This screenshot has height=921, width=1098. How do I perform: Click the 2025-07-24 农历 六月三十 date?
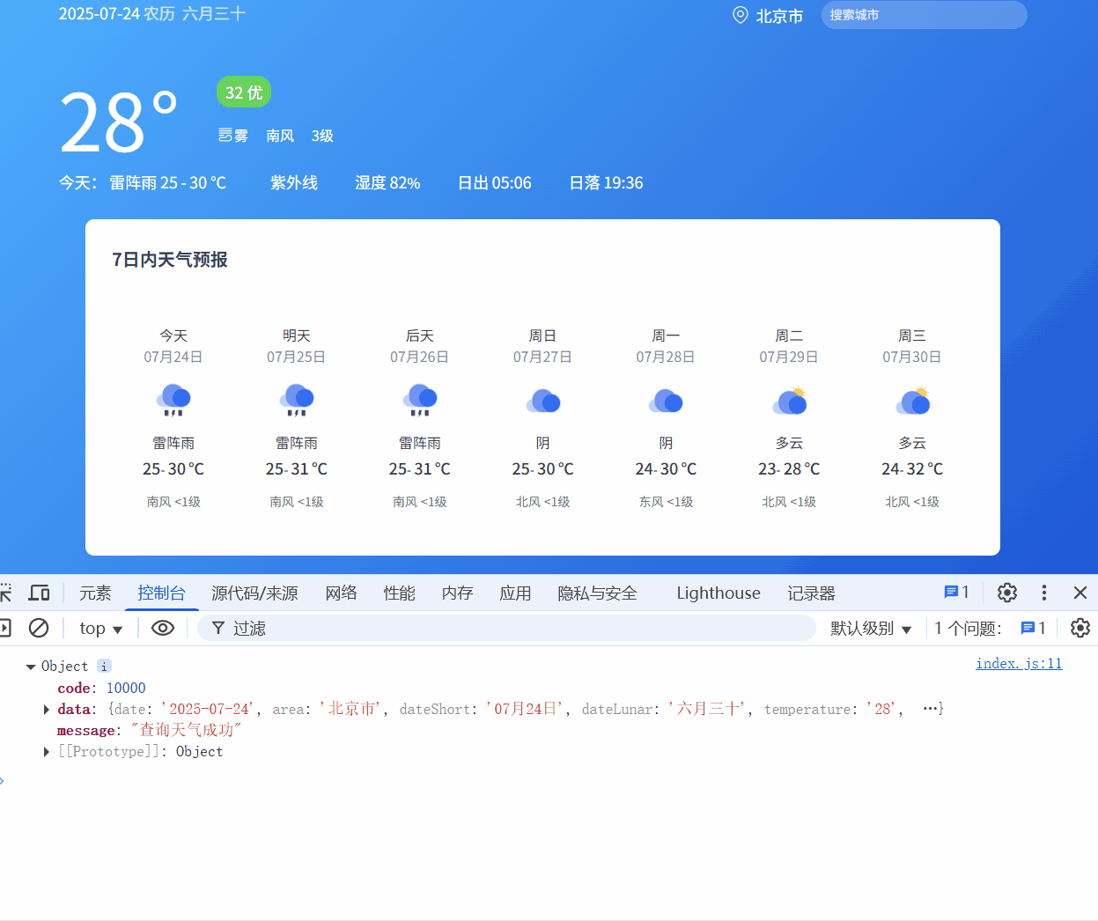pyautogui.click(x=152, y=14)
